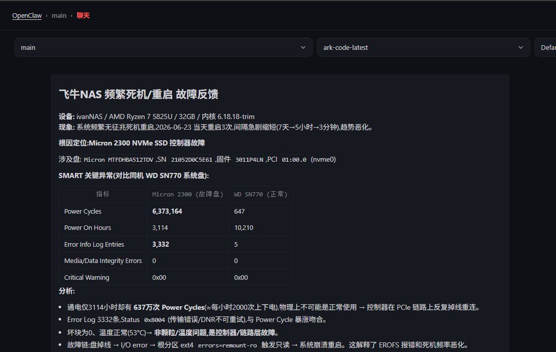This screenshot has width=556, height=352.
Task: Click the Error Info Log Entries label
Action: tap(94, 245)
